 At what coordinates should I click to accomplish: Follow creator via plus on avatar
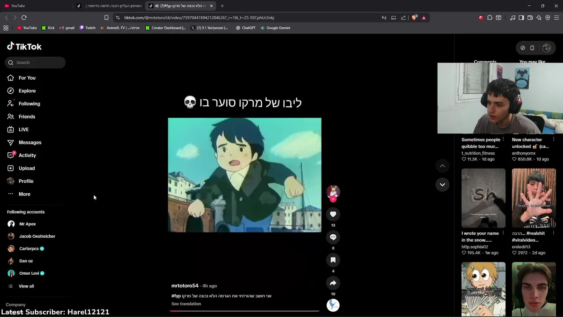[333, 199]
